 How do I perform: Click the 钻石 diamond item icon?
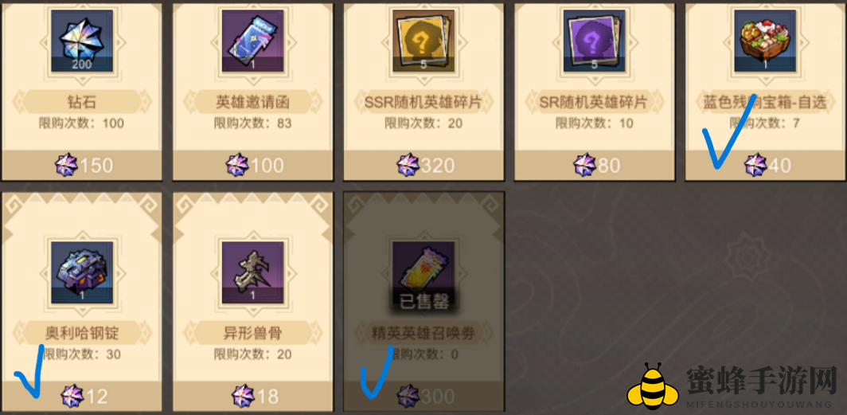point(82,41)
